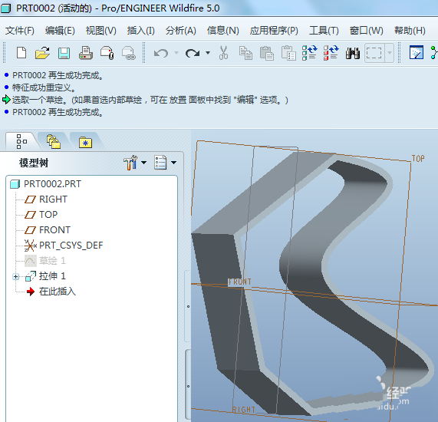Open model tree display list icon
Screen dimensions: 438x422
coord(160,163)
